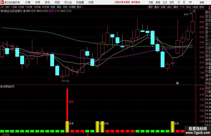
Task: Expand the 股票指标网 indicator dropdown
Action: (1, 87)
